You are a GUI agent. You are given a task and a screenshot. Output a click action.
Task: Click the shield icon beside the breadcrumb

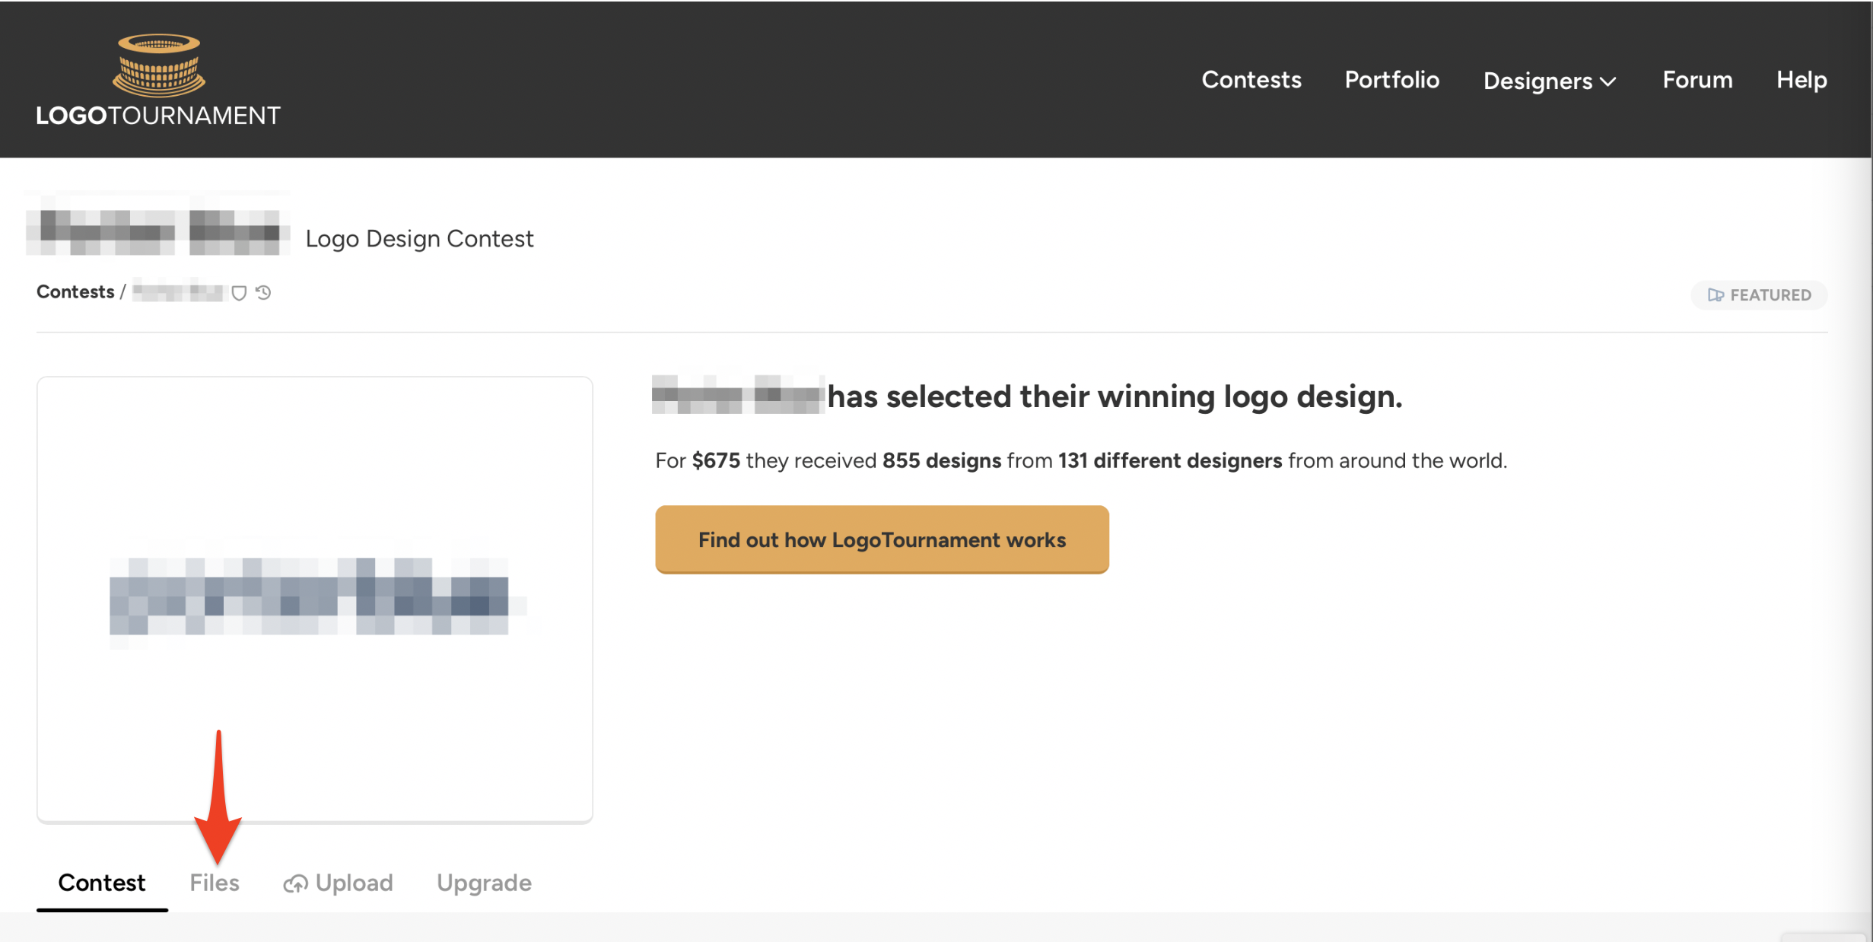click(x=239, y=293)
